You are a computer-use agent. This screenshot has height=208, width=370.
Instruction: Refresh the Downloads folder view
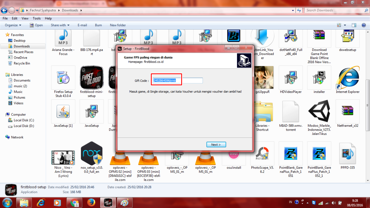pyautogui.click(x=299, y=10)
